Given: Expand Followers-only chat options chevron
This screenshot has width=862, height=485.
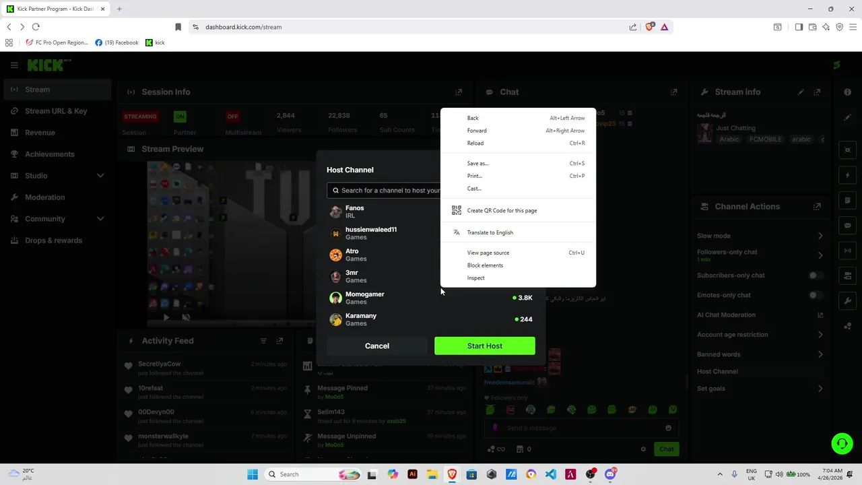Looking at the screenshot, I should click(820, 255).
